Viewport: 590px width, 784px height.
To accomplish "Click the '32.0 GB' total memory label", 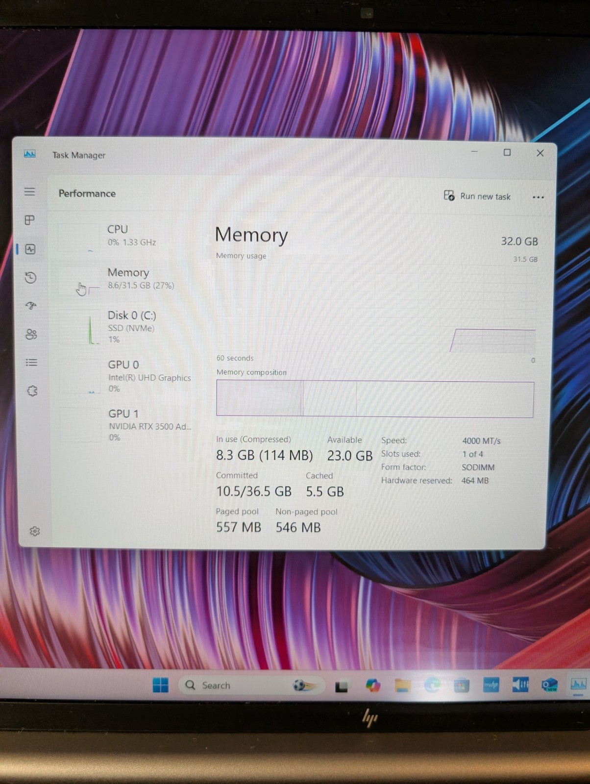I will click(x=519, y=242).
